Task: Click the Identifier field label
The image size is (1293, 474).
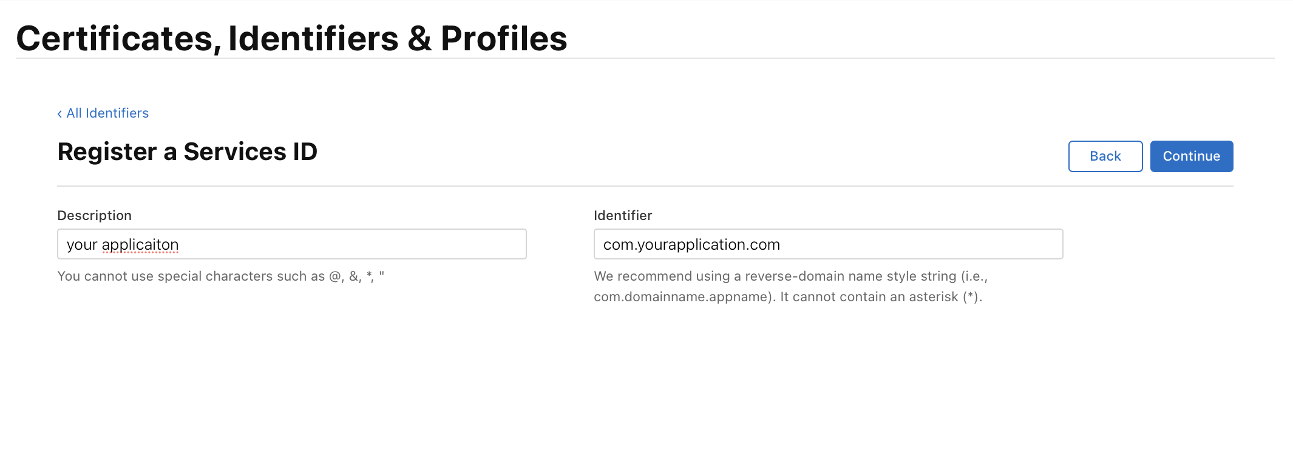Action: tap(623, 216)
